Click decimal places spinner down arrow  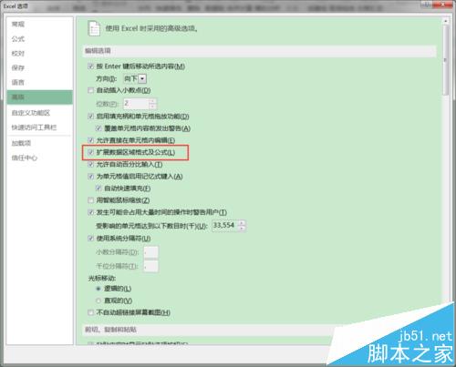(x=152, y=107)
